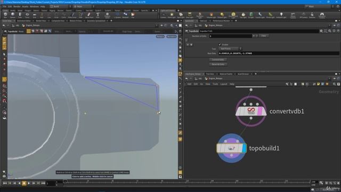Select the Spray Paint shelf tool

89,15
